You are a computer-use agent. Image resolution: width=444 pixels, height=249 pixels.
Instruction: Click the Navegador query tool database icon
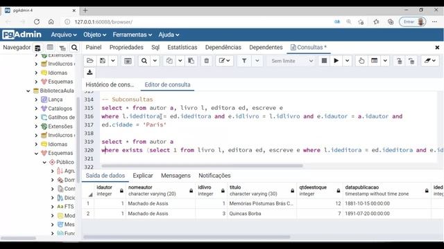click(x=37, y=48)
